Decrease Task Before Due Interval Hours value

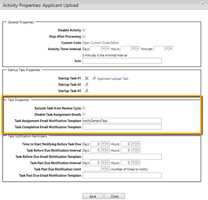134,150
